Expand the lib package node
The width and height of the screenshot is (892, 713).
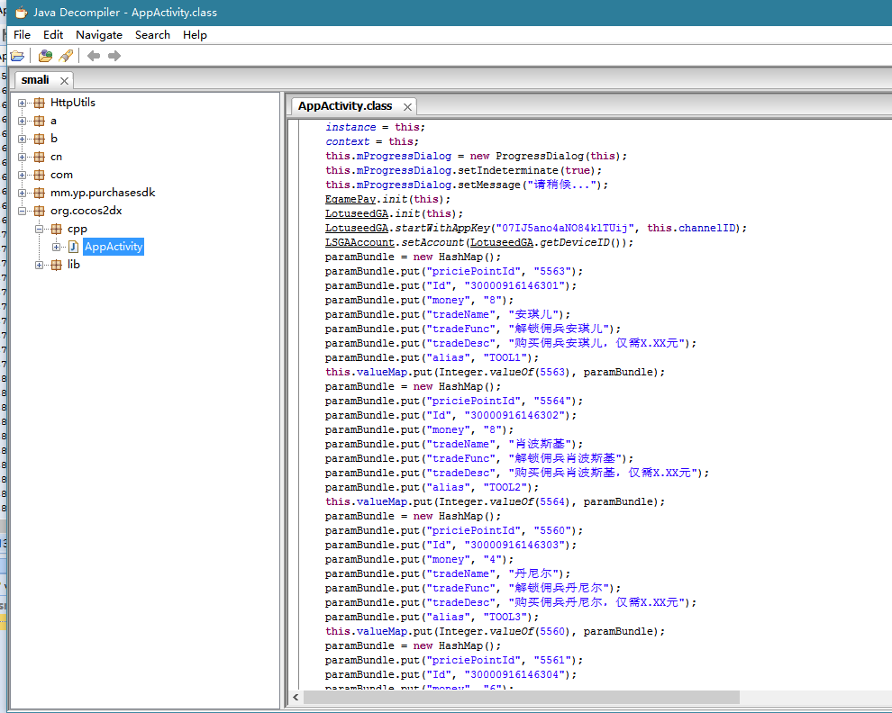(x=39, y=265)
